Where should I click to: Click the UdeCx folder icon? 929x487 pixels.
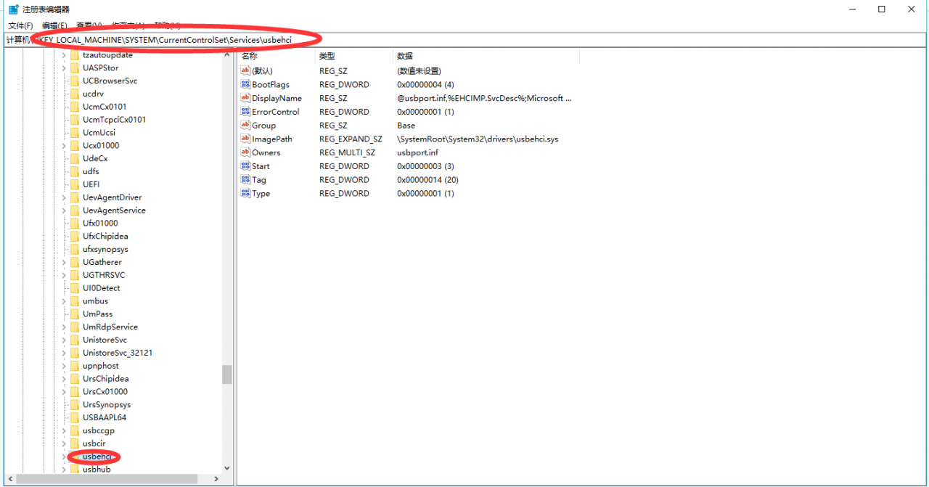(73, 158)
